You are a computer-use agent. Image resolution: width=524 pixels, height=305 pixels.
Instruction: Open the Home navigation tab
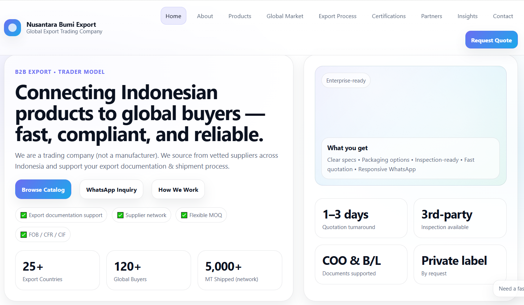point(173,16)
